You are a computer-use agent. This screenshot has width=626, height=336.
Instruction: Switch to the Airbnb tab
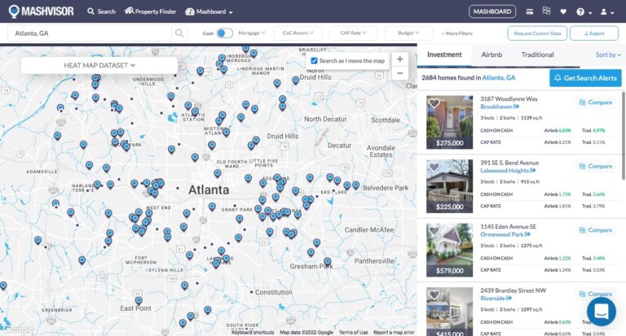click(492, 55)
